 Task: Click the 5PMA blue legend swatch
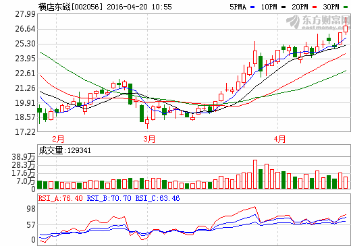(252, 7)
